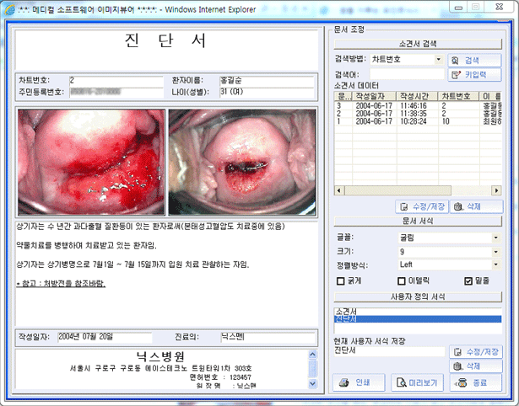Click the 소견서 검색 header button
Image resolution: width=519 pixels, height=406 pixels.
click(x=417, y=43)
